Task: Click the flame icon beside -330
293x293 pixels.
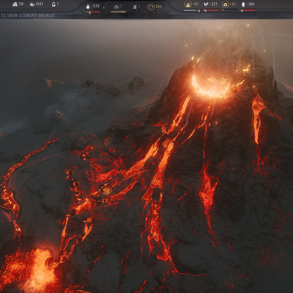Action: [x=88, y=7]
